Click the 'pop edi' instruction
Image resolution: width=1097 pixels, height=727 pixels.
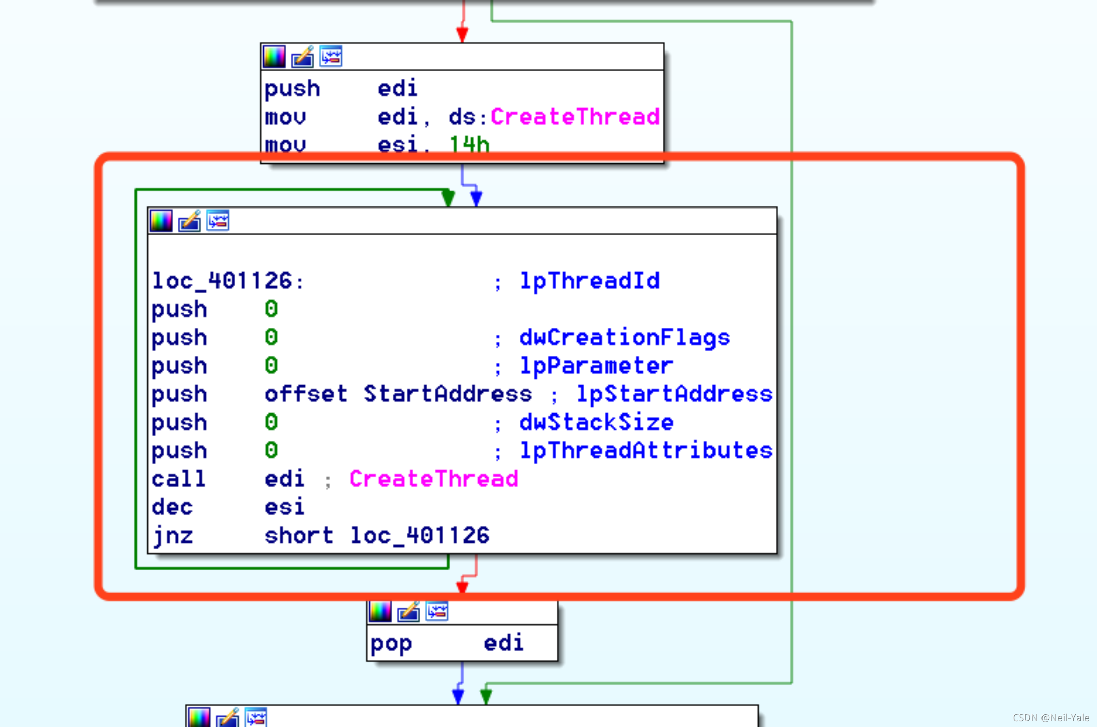pos(447,643)
